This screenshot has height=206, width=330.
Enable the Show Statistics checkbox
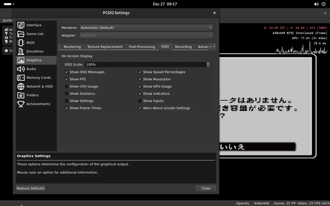(67, 93)
